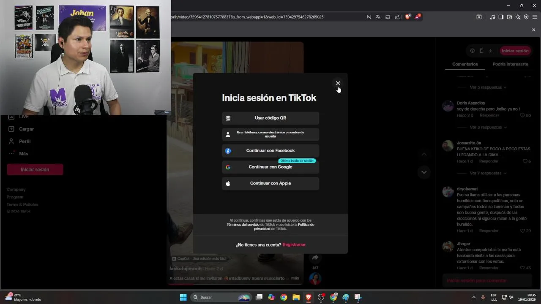Click the phone app icon in header
This screenshot has width=541, height=304.
(481, 51)
